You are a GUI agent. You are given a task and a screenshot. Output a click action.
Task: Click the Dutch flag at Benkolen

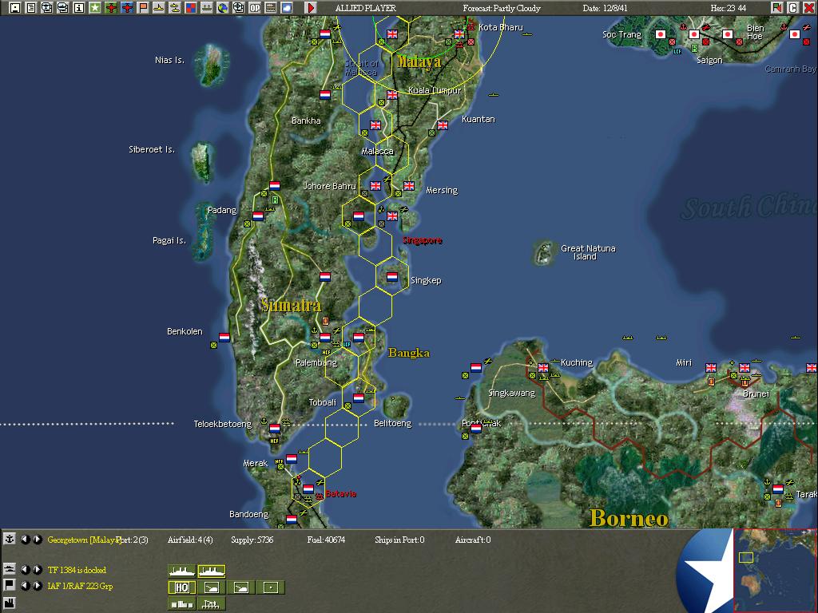tap(224, 338)
